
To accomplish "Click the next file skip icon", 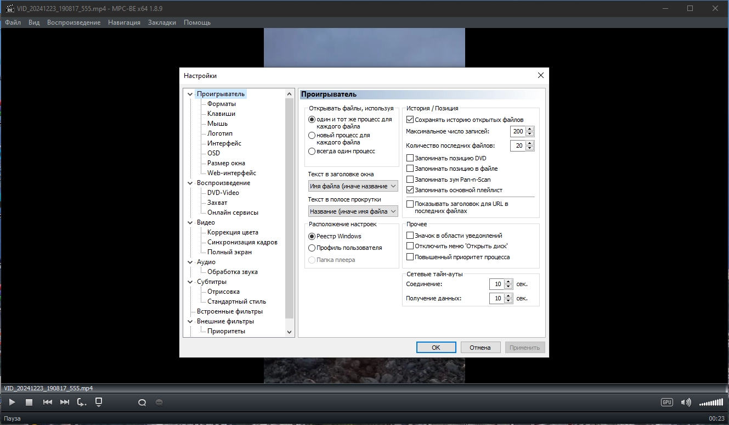I will (65, 402).
